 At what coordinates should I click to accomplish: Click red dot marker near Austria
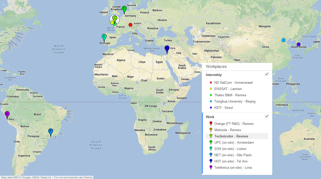pyautogui.click(x=130, y=25)
